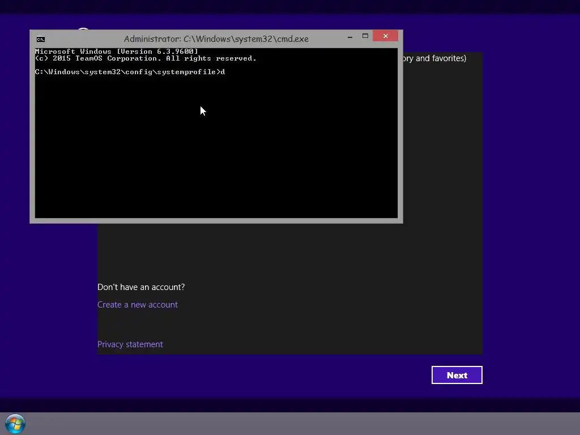
Task: Click the Administrator cmd.exe title bar text
Action: (x=216, y=39)
